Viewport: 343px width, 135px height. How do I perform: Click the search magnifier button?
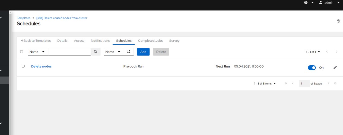pyautogui.click(x=95, y=52)
